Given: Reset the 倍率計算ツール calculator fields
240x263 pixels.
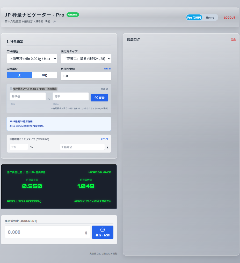Looking at the screenshot, I should click(x=105, y=89).
